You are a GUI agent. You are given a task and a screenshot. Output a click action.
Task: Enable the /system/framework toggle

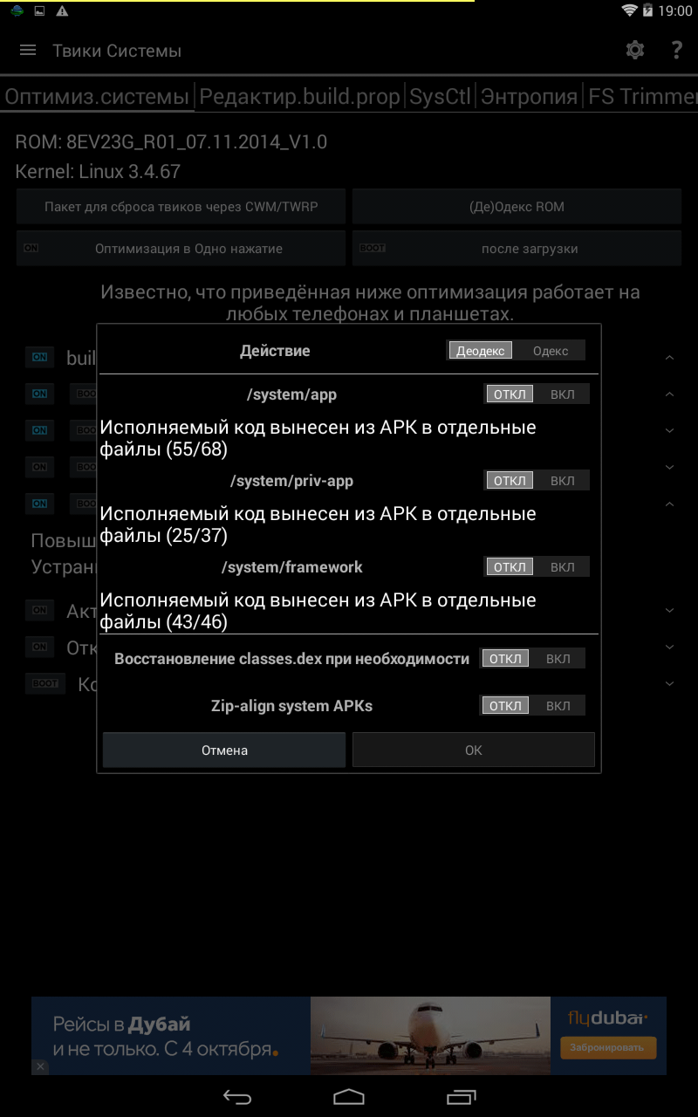[563, 567]
